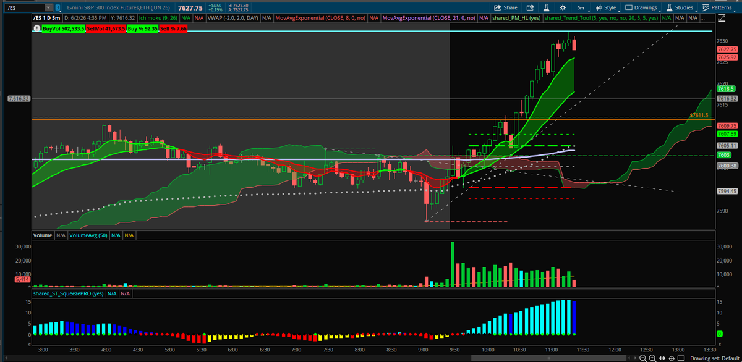
Task: Click the Buy % 92.35 label
Action: click(142, 29)
